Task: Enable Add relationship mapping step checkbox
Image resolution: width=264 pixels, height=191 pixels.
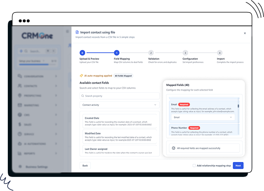Action: pyautogui.click(x=194, y=166)
